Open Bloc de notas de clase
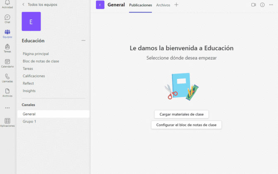The height and width of the screenshot is (174, 278). 41,61
